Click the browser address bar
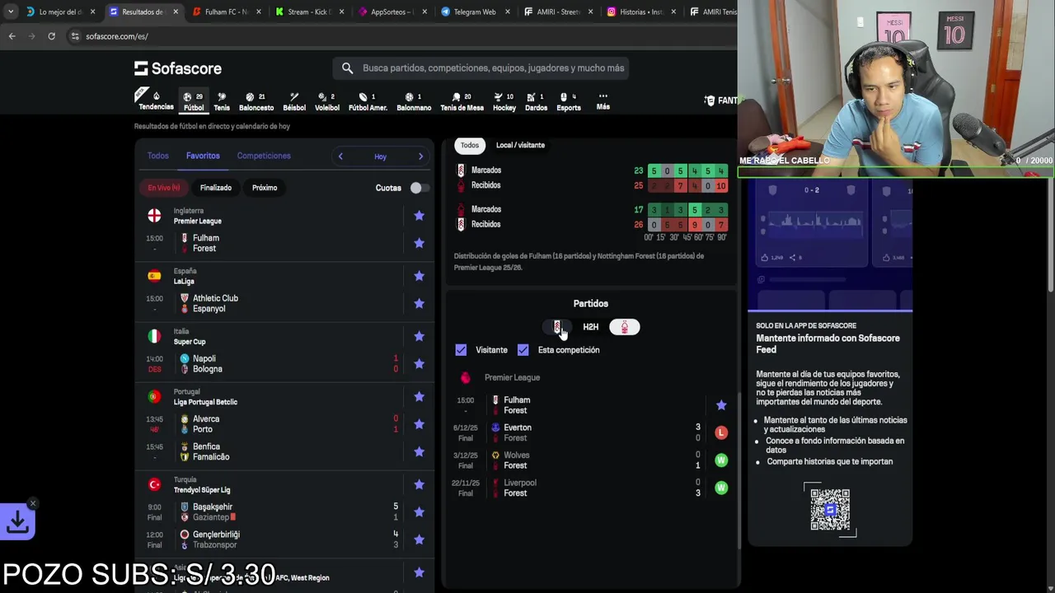The width and height of the screenshot is (1055, 593). click(396, 36)
